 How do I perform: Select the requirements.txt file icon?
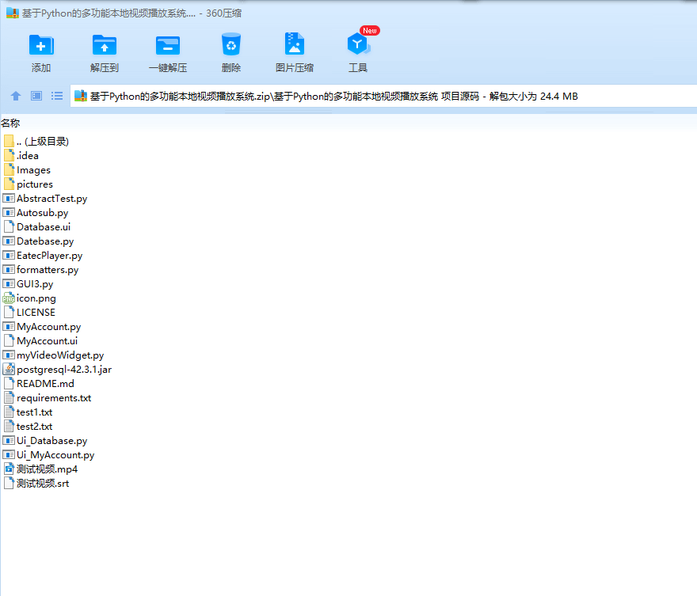click(x=9, y=397)
